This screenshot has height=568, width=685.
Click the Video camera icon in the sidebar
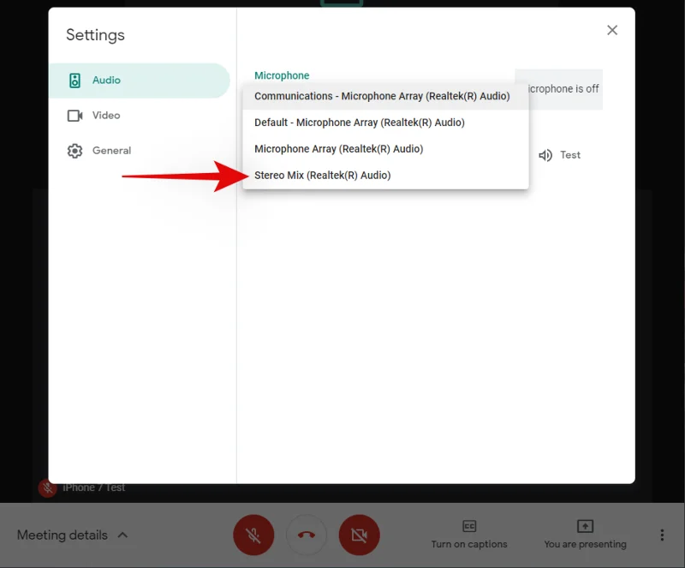pyautogui.click(x=73, y=115)
